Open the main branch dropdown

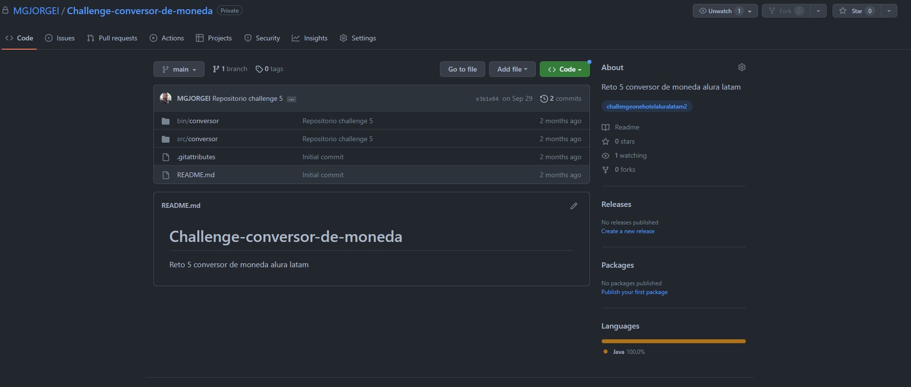[179, 69]
